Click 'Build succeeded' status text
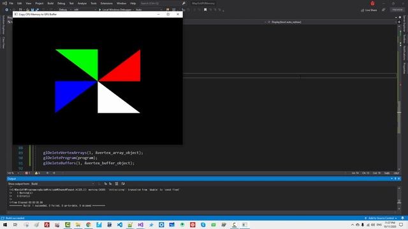408x229 pixels. tap(15, 218)
